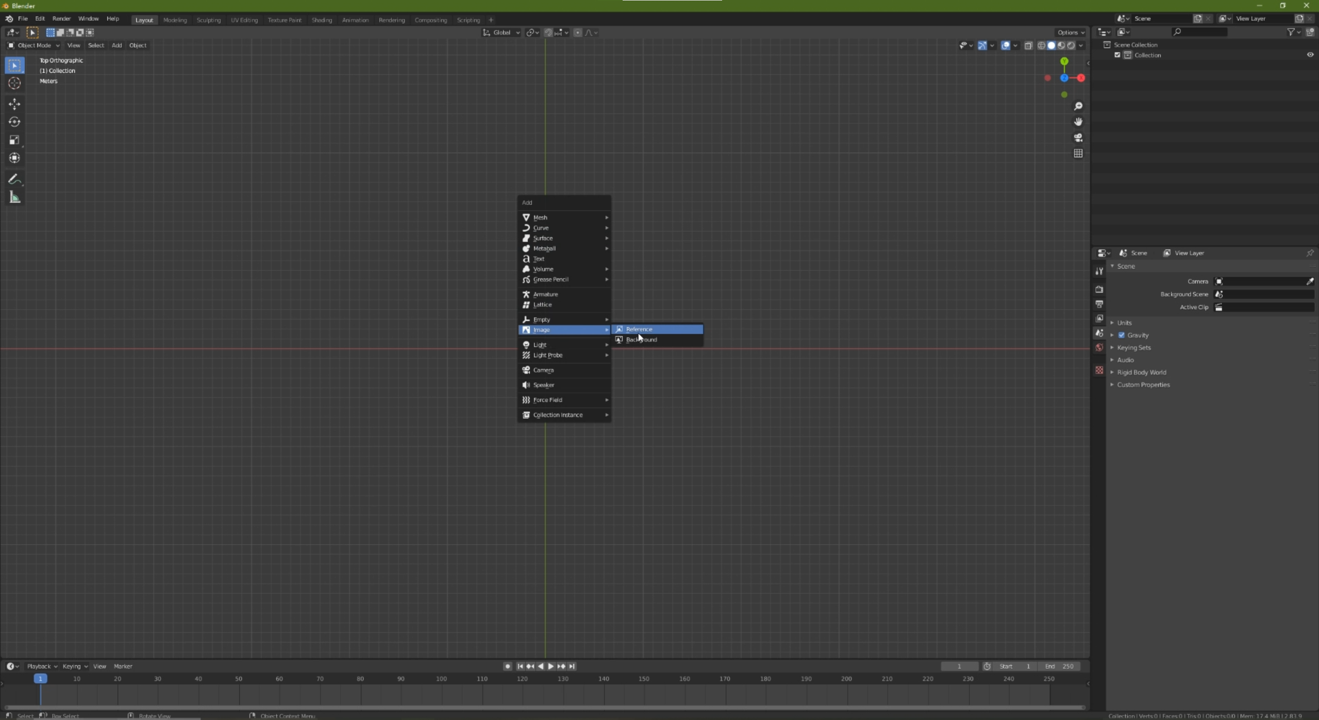The image size is (1319, 720).
Task: Hide Collection using eye icon
Action: (1310, 55)
